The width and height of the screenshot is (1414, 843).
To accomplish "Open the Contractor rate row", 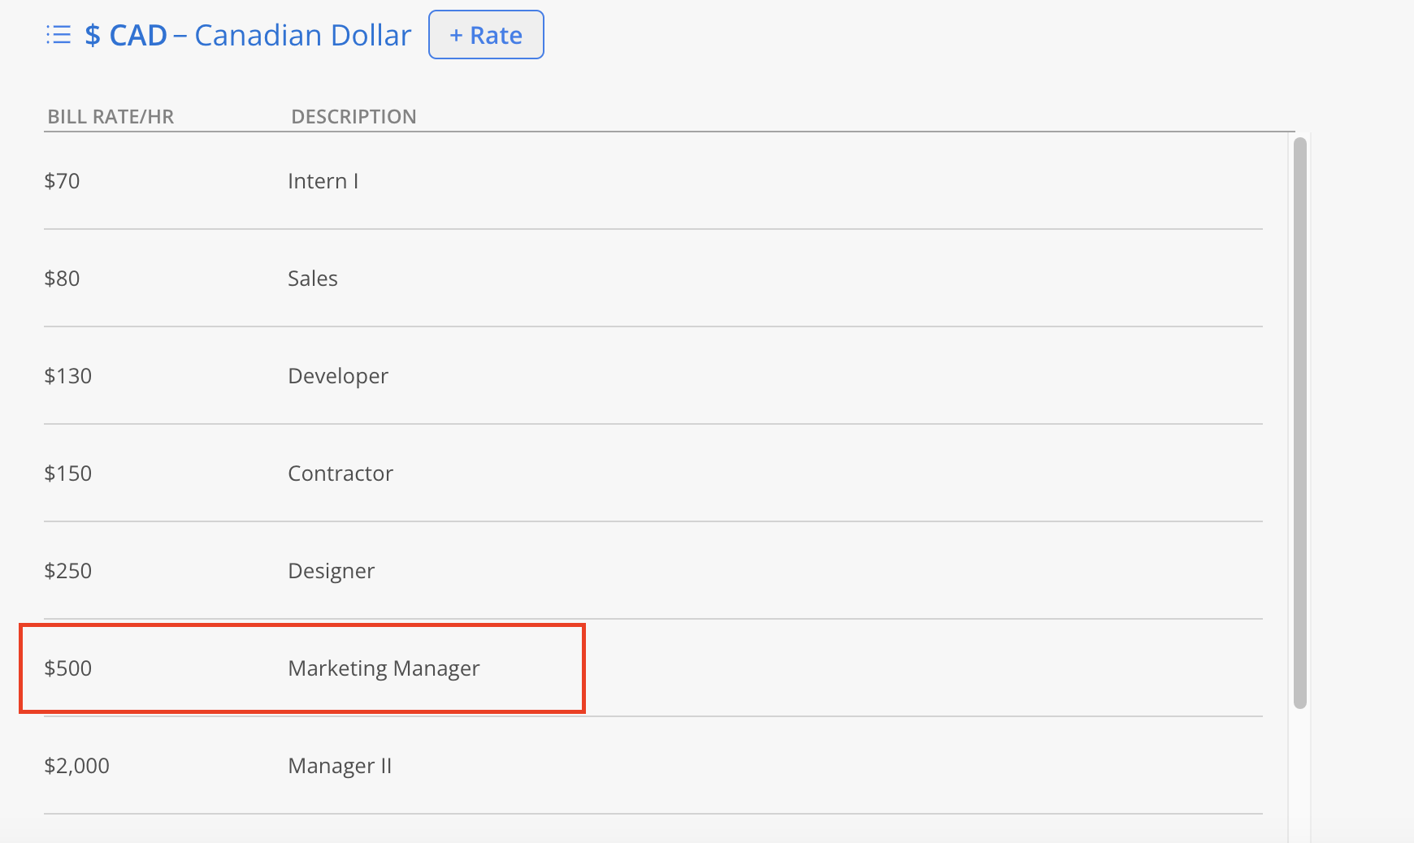I will (x=340, y=473).
